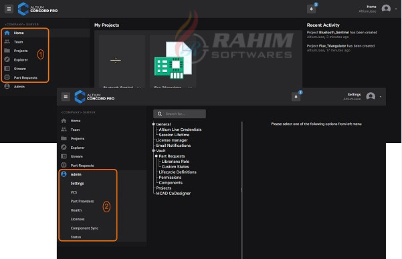Select License manager in the settings tree

click(172, 140)
